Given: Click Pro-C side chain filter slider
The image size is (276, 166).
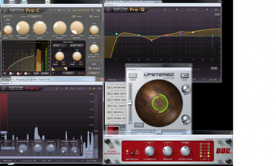Looking at the screenshot, I should [x=68, y=69].
